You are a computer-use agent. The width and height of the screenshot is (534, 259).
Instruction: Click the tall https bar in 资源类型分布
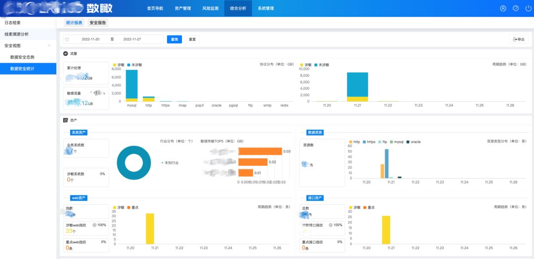[387, 163]
